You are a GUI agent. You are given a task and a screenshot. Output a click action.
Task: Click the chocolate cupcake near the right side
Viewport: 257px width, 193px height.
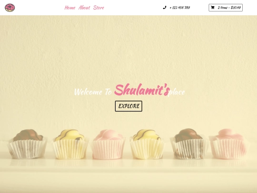(x=189, y=144)
